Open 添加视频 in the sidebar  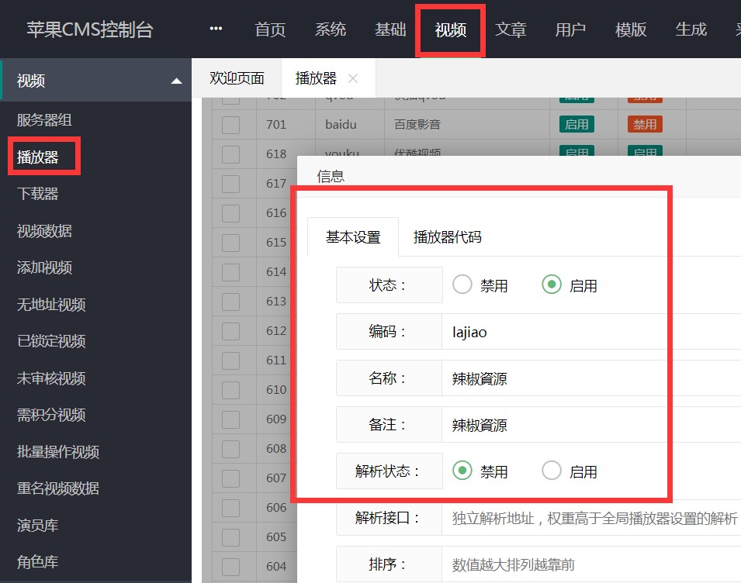44,267
